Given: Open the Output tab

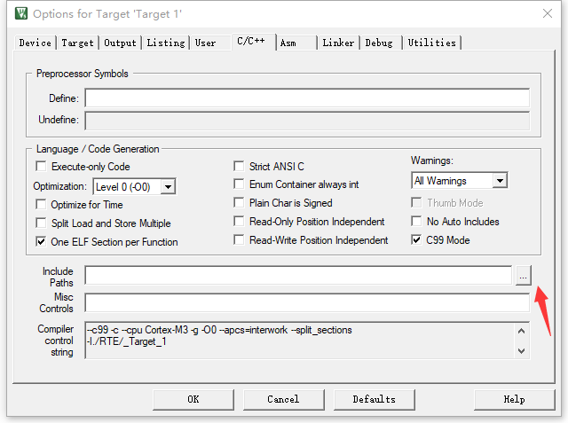Looking at the screenshot, I should [x=121, y=43].
